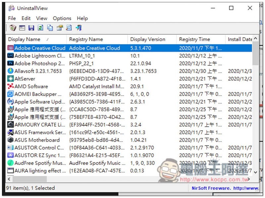Click the horizontal scrollbar thumb

click(29, 179)
